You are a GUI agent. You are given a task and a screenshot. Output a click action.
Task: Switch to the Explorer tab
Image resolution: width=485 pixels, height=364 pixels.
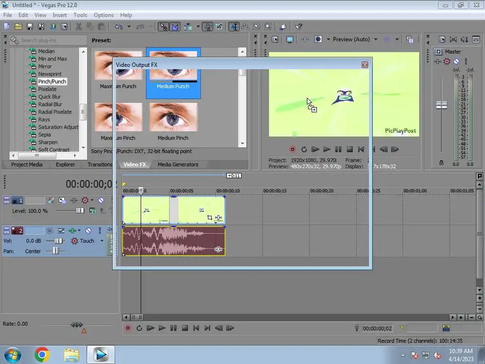click(x=65, y=164)
